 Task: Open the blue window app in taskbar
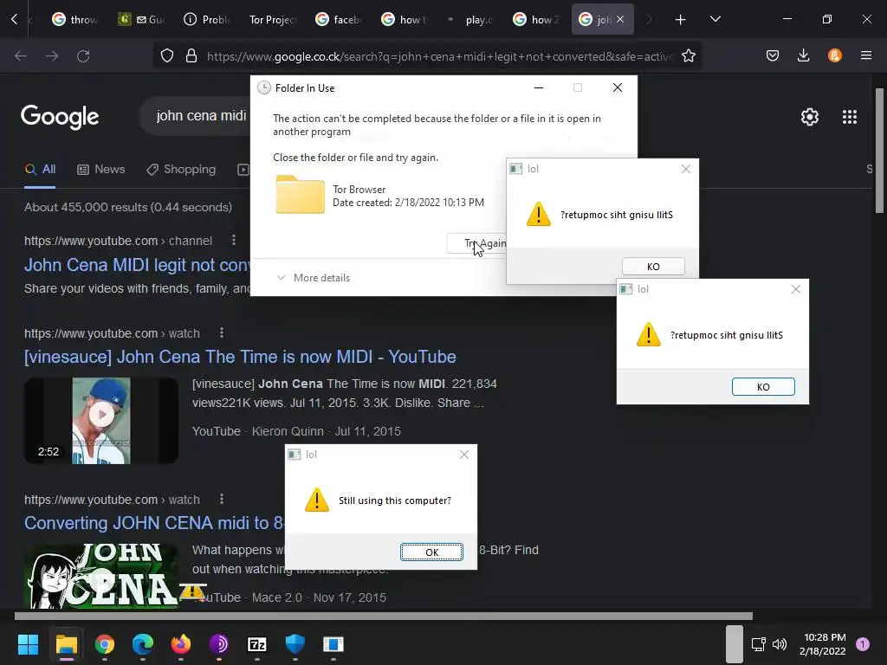[x=333, y=644]
